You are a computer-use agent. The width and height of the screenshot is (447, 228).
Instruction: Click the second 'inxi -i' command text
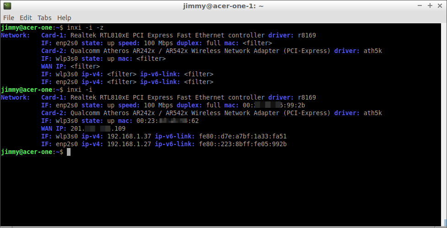tap(80, 90)
